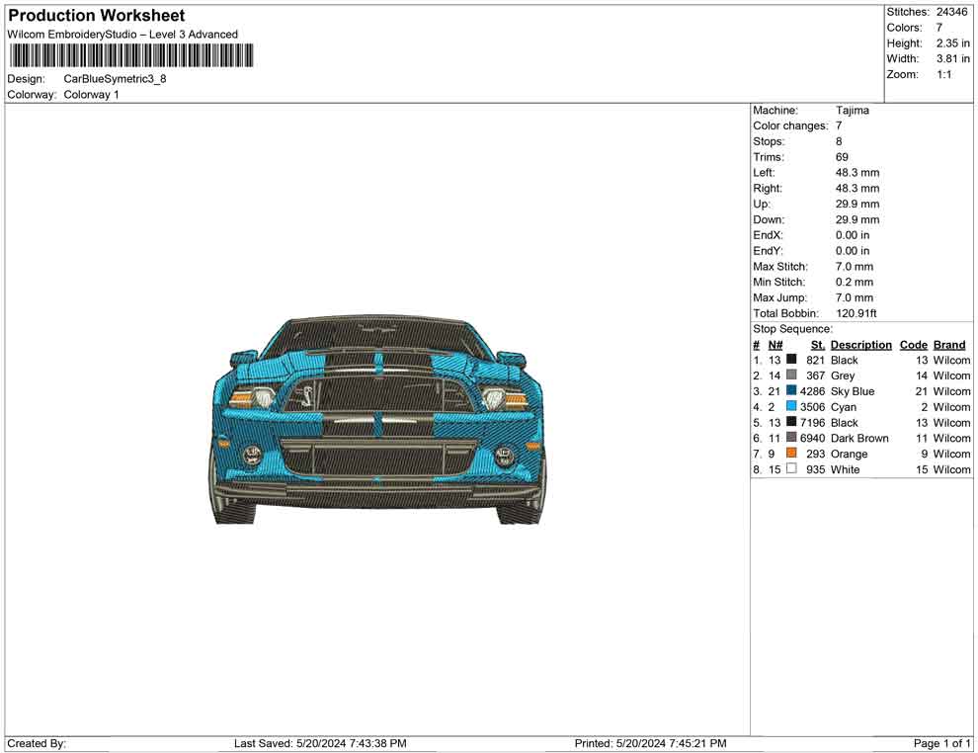Viewport: 978px width, 753px height.
Task: Click the Machine Tajima field
Action: point(853,110)
